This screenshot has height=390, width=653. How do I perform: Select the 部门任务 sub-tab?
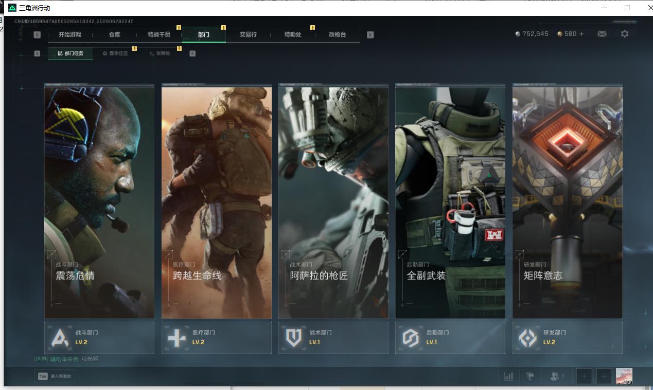point(70,53)
